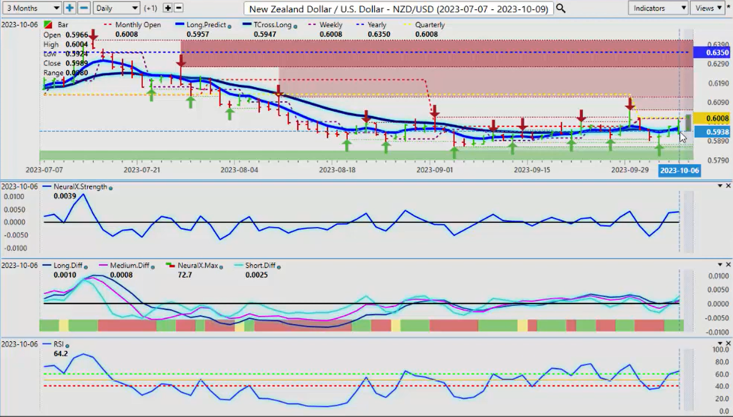Viewport: 733px width, 417px height.
Task: Open NeuralX.Max settings dot
Action: tap(221, 267)
